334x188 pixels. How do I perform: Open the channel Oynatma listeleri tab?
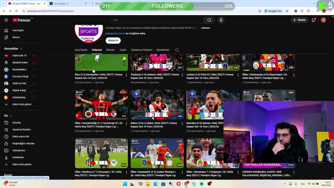tap(142, 50)
